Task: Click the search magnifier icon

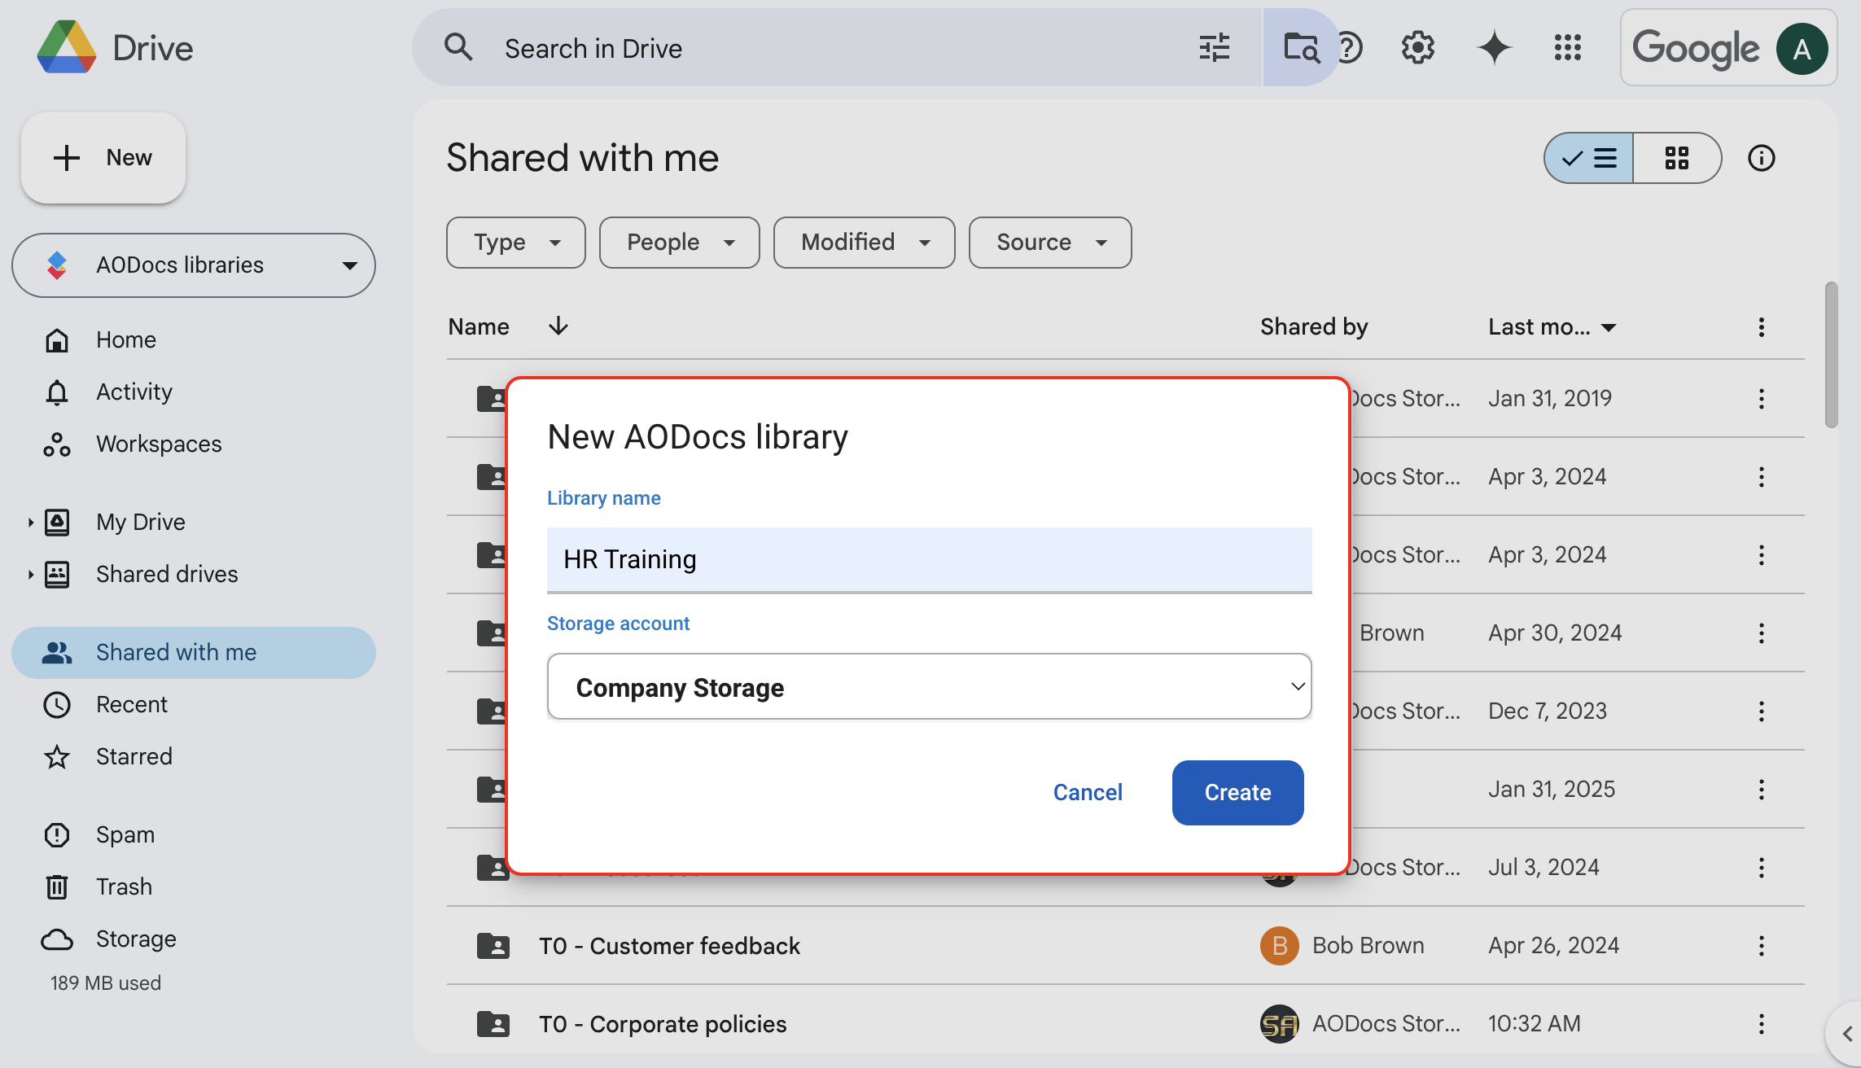Action: pos(458,47)
